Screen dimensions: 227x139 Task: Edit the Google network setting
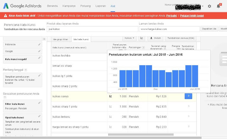click(x=39, y=51)
